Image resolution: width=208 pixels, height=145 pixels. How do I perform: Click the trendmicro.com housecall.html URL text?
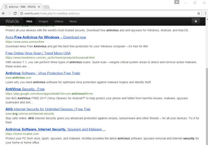coord(50,58)
